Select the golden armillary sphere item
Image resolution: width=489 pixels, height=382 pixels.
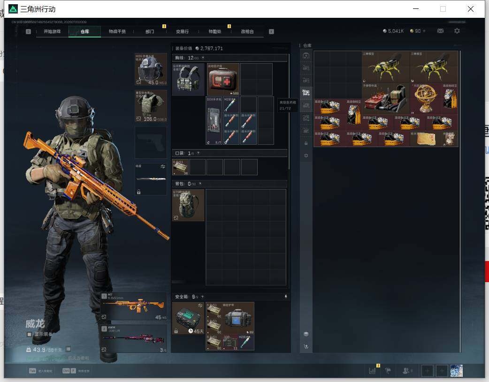click(x=425, y=98)
